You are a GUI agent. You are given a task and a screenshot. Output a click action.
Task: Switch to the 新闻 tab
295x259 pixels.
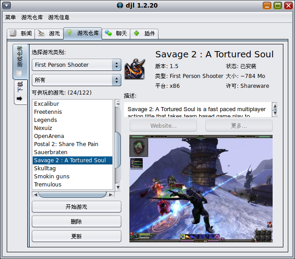[x=21, y=34]
